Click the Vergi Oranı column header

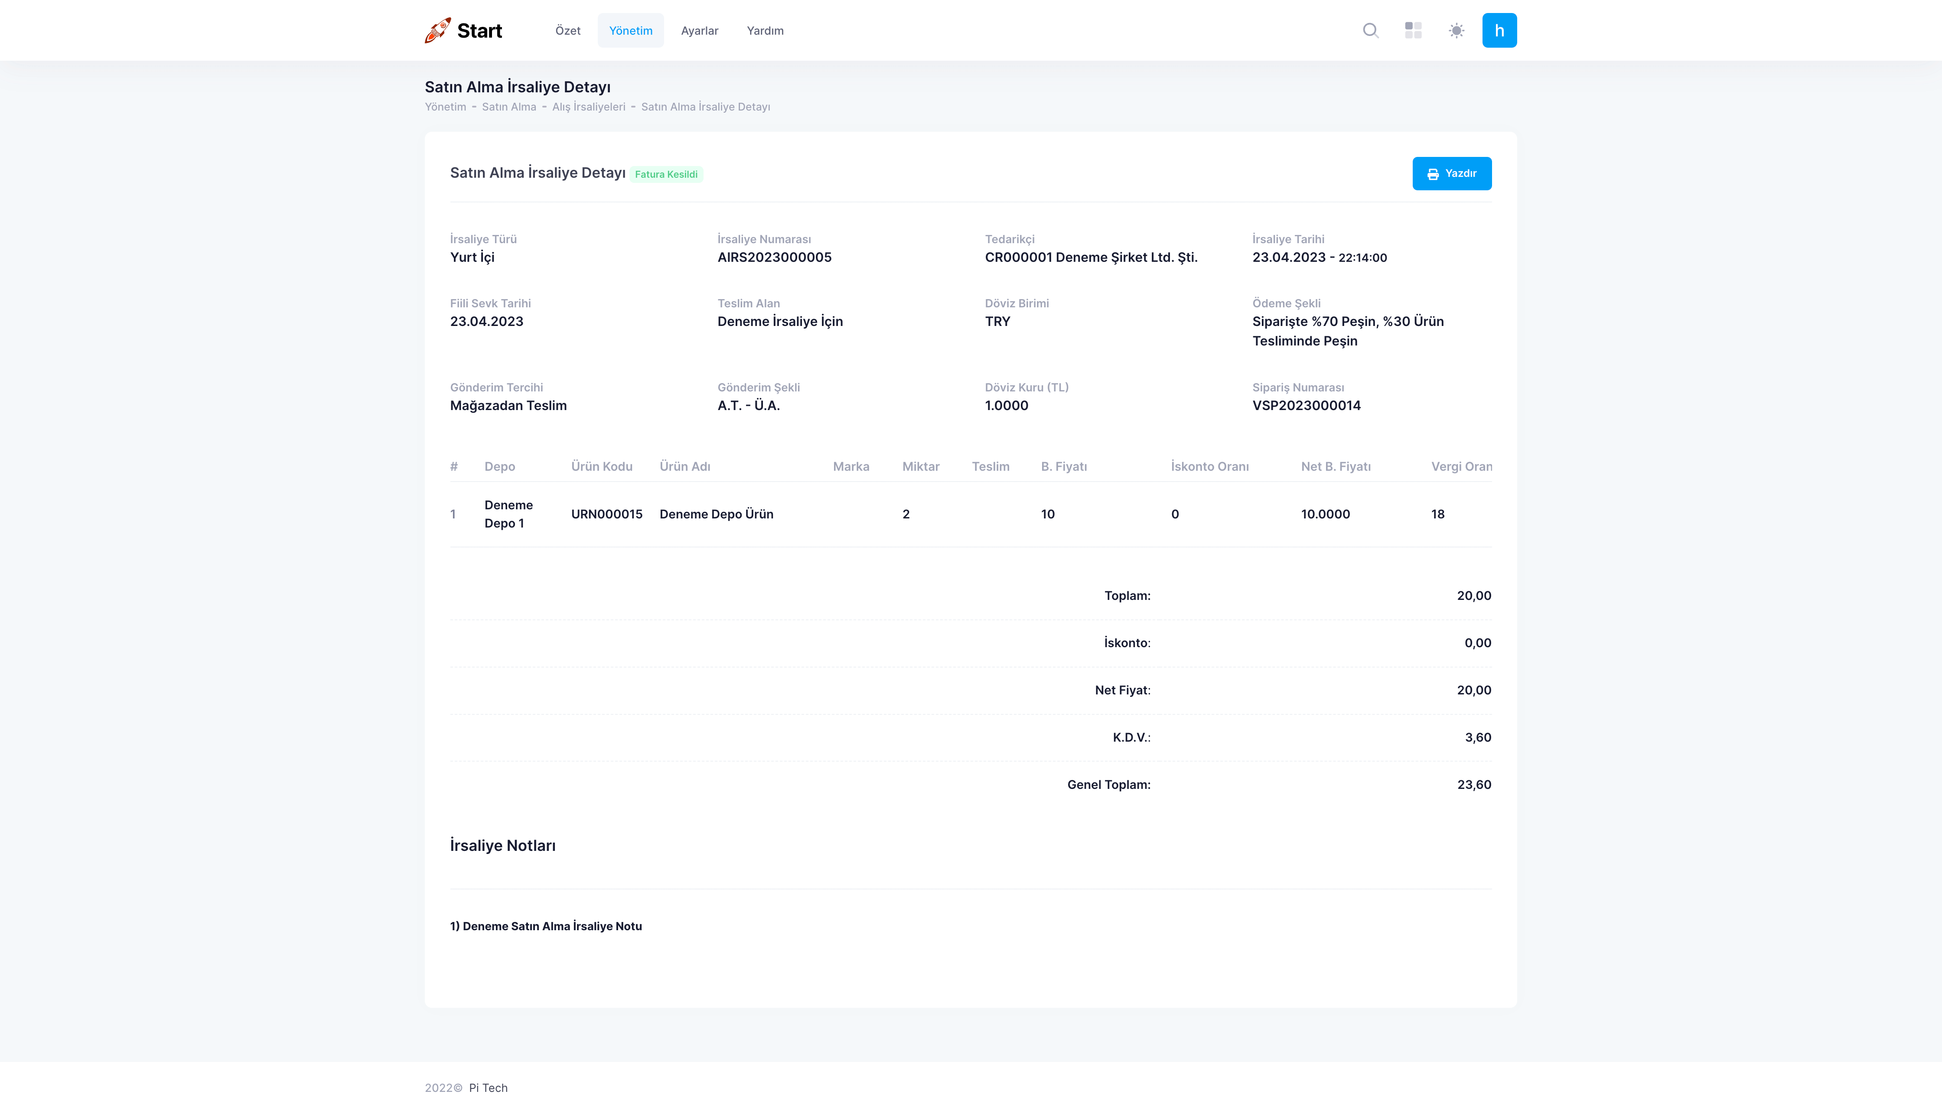coord(1461,467)
